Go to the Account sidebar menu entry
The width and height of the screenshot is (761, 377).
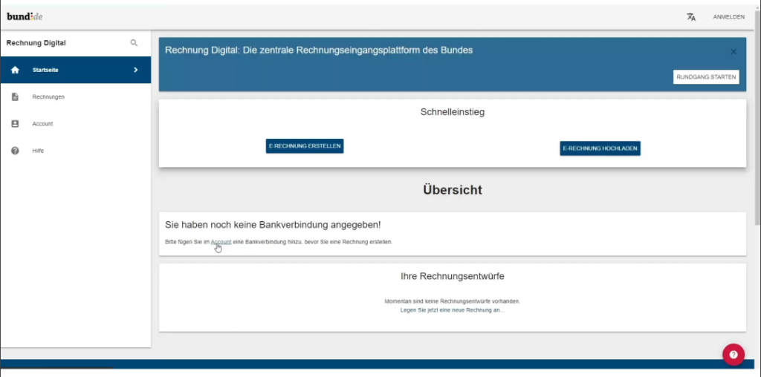(42, 124)
